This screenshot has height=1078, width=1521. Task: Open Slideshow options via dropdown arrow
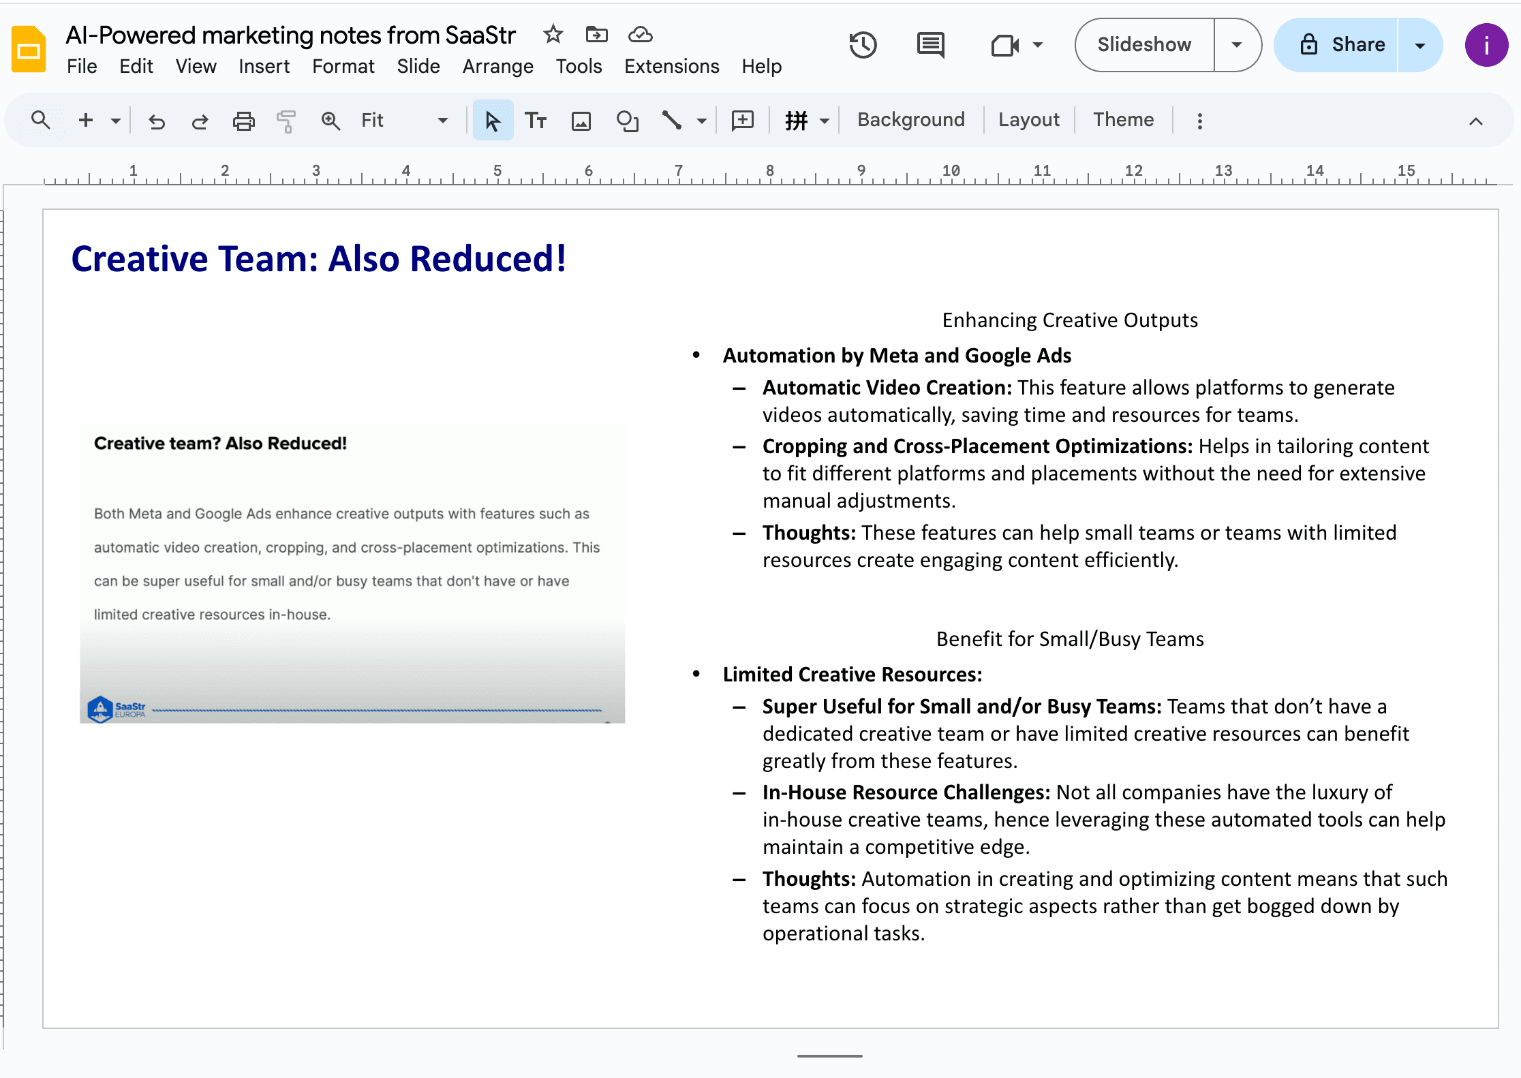click(x=1237, y=45)
